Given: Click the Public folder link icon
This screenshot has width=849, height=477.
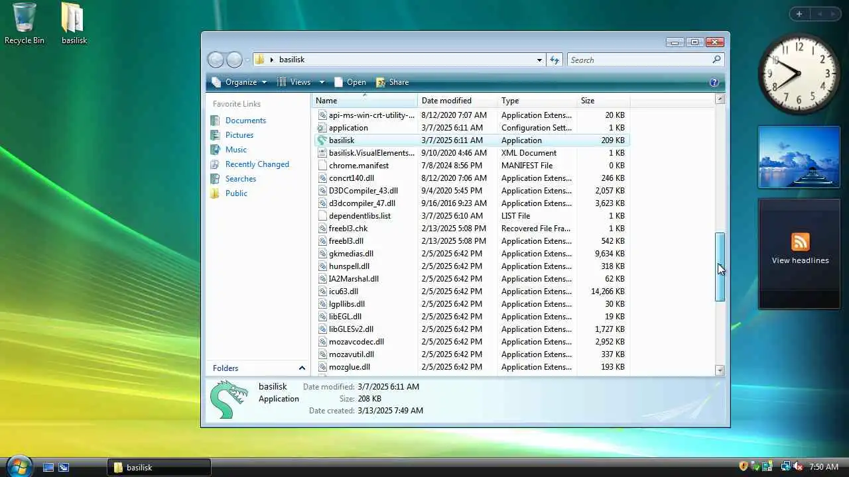Looking at the screenshot, I should point(215,193).
